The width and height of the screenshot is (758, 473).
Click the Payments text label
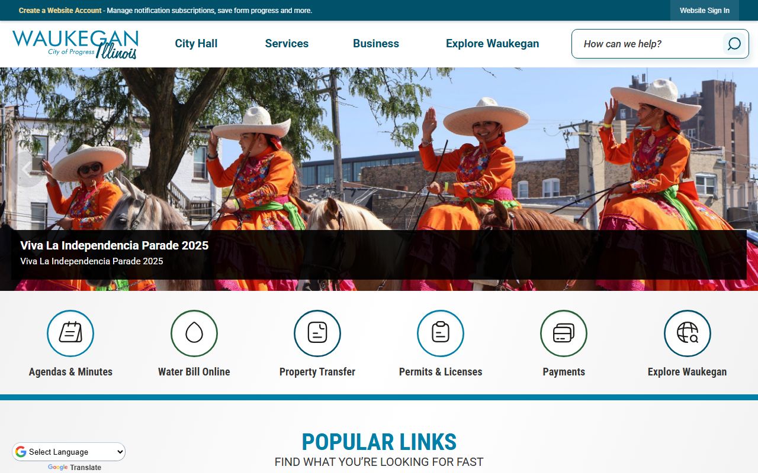564,372
